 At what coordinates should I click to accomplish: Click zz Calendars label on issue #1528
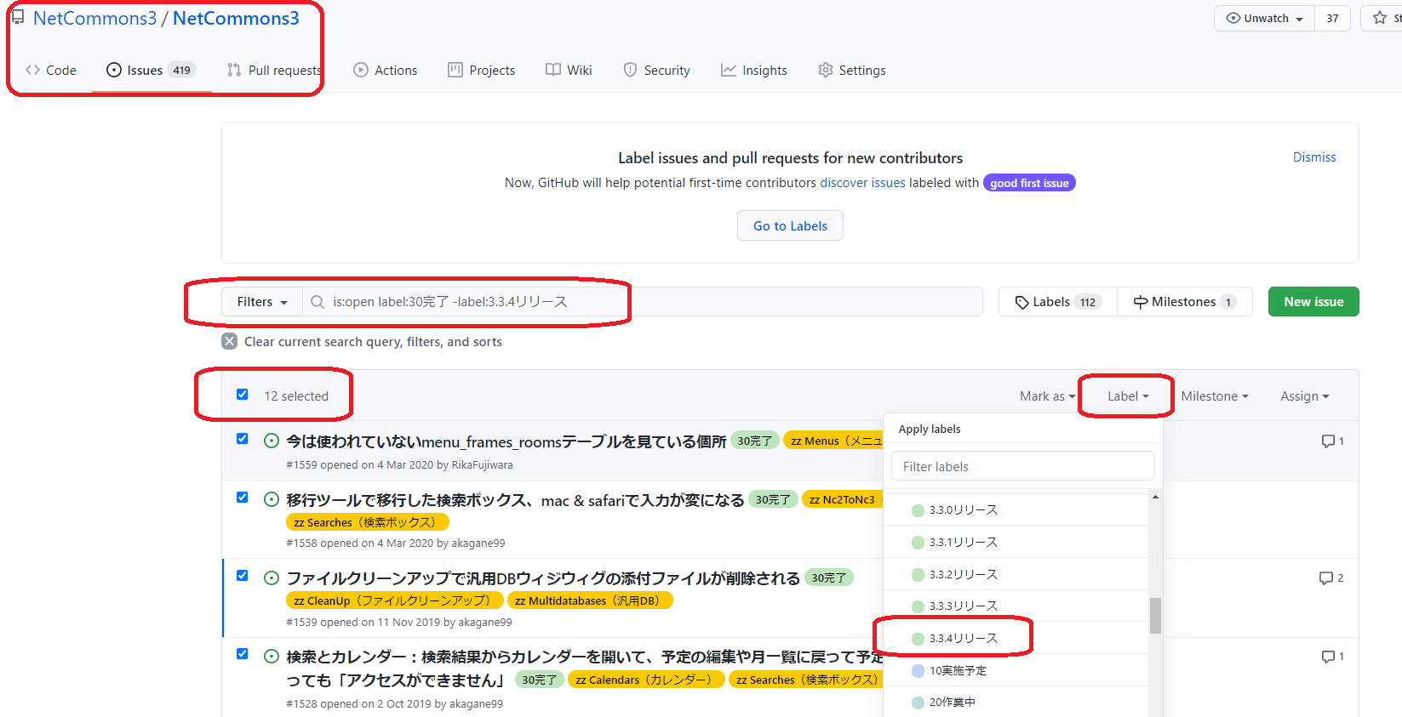(646, 680)
